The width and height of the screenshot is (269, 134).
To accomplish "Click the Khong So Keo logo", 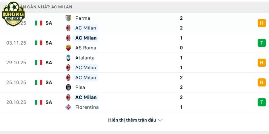I will click(x=13, y=13).
